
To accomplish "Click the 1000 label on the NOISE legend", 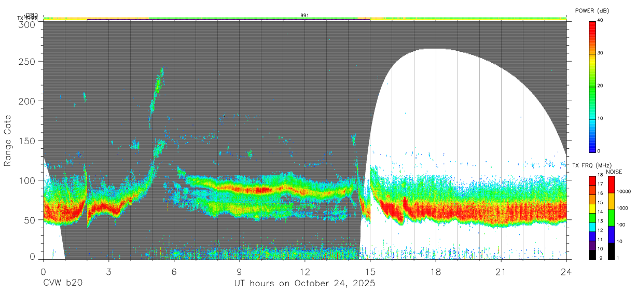I will click(x=624, y=208).
